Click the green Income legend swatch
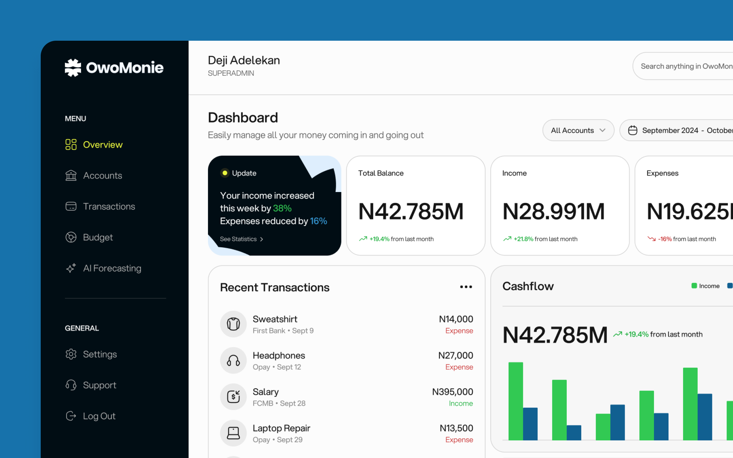Image resolution: width=733 pixels, height=458 pixels. tap(694, 286)
